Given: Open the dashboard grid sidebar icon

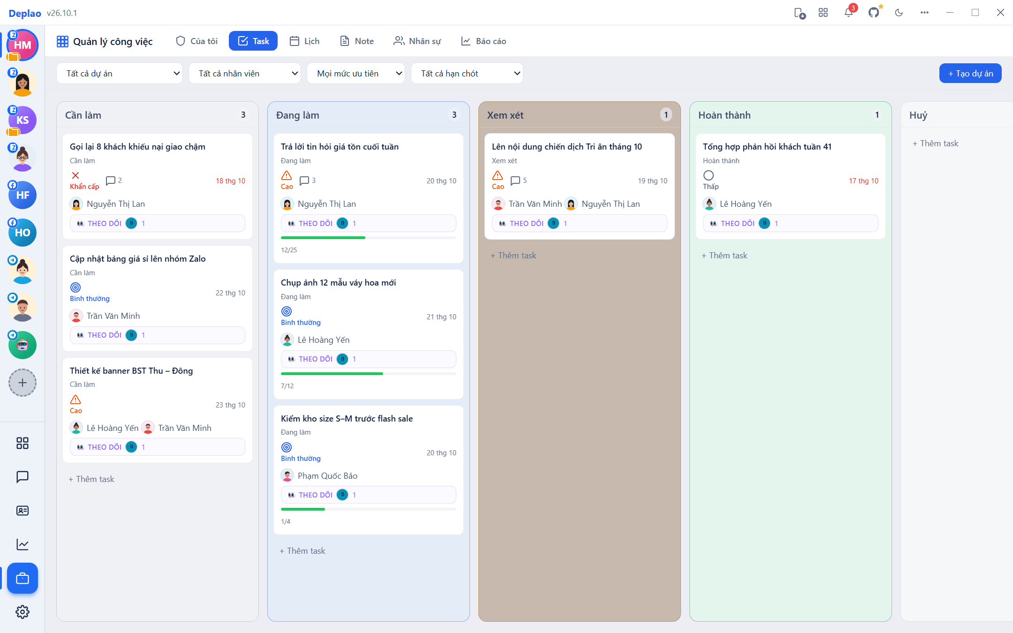Looking at the screenshot, I should click(23, 443).
